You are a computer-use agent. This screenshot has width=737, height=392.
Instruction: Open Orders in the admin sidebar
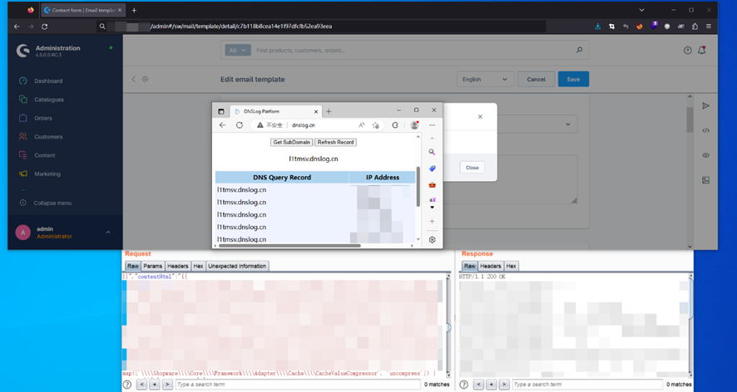[42, 118]
